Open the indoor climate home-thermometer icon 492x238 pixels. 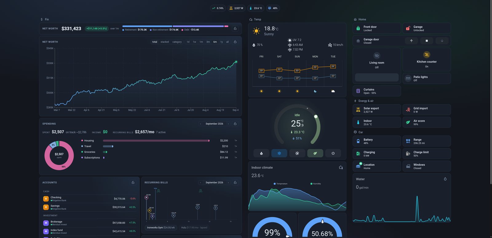click(341, 167)
